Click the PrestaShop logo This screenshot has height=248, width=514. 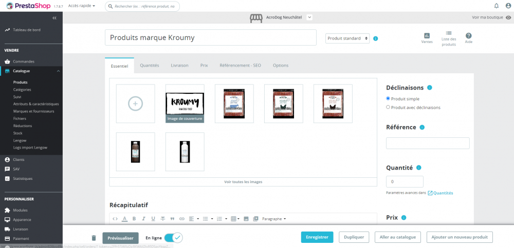pyautogui.click(x=28, y=6)
